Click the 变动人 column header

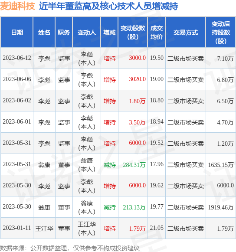click(x=87, y=33)
